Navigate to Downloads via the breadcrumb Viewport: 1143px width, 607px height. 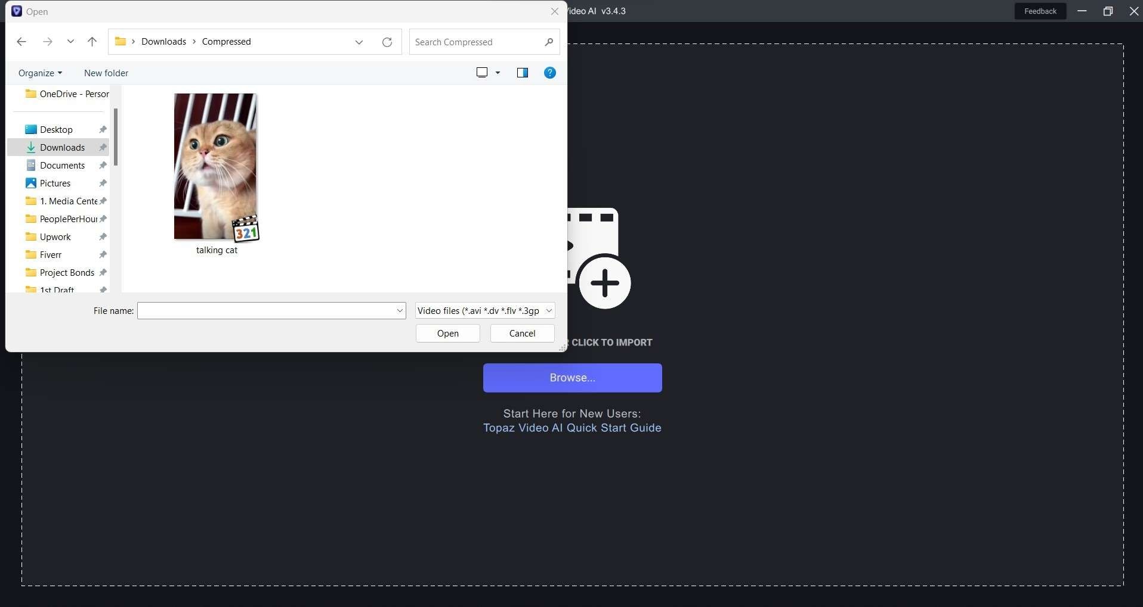click(163, 41)
